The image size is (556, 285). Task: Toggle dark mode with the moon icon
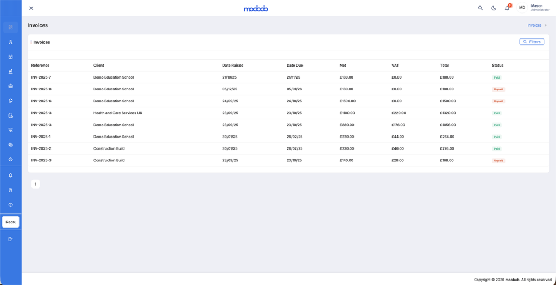pyautogui.click(x=494, y=8)
